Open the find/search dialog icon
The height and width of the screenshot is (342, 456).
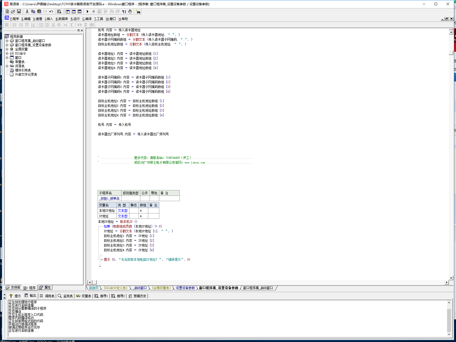(x=59, y=12)
